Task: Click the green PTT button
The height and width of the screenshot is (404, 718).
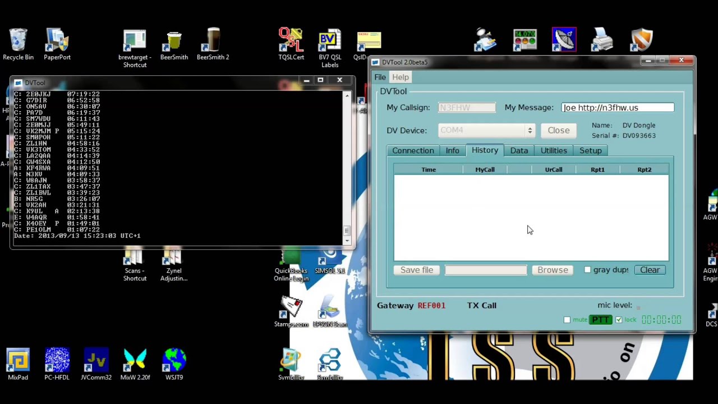Action: [x=601, y=320]
